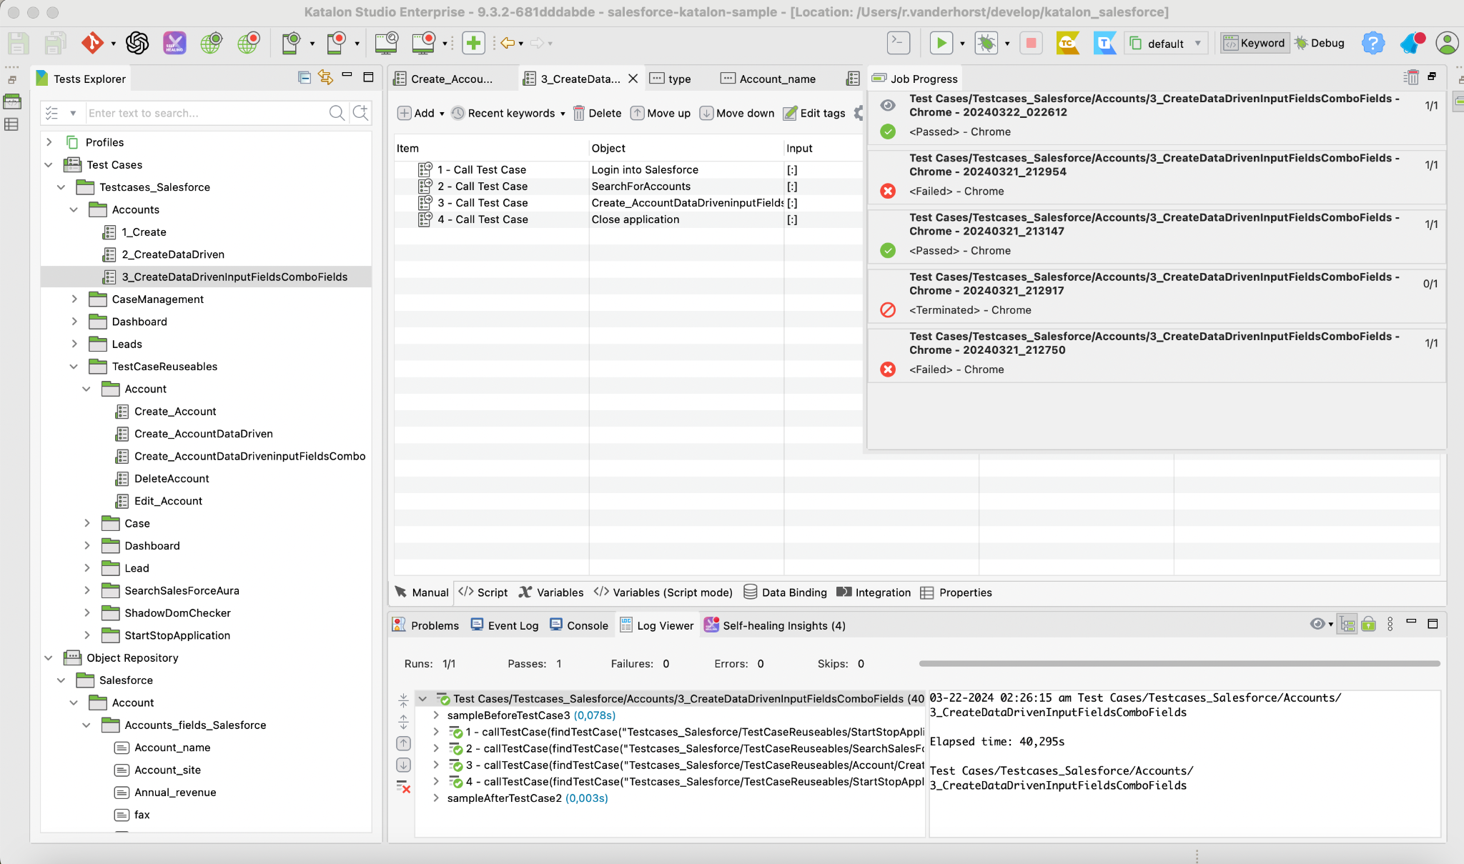
Task: Open the default profile dropdown
Action: pyautogui.click(x=1167, y=43)
